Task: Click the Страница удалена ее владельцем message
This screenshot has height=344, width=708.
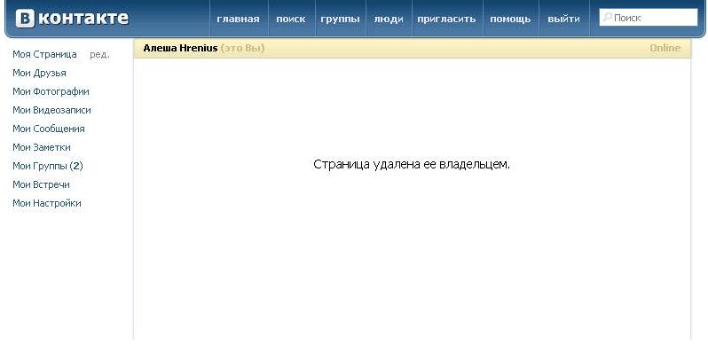Action: [x=412, y=164]
